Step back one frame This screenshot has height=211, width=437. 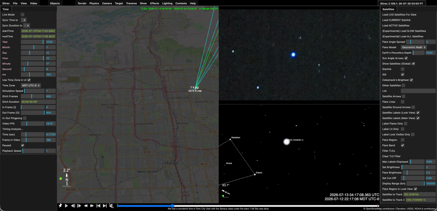[73, 206]
